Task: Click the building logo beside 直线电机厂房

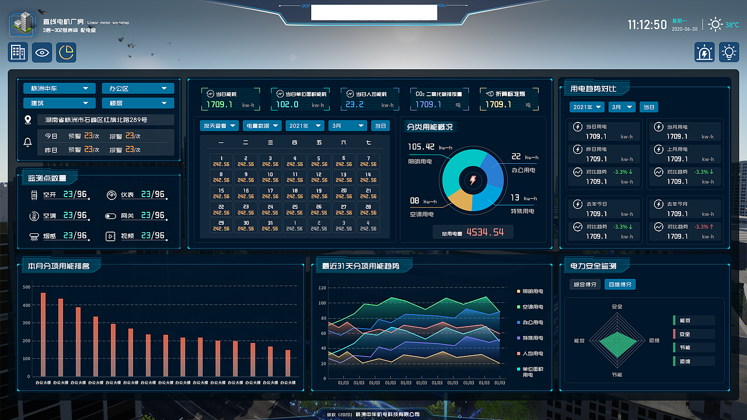Action: coord(22,24)
